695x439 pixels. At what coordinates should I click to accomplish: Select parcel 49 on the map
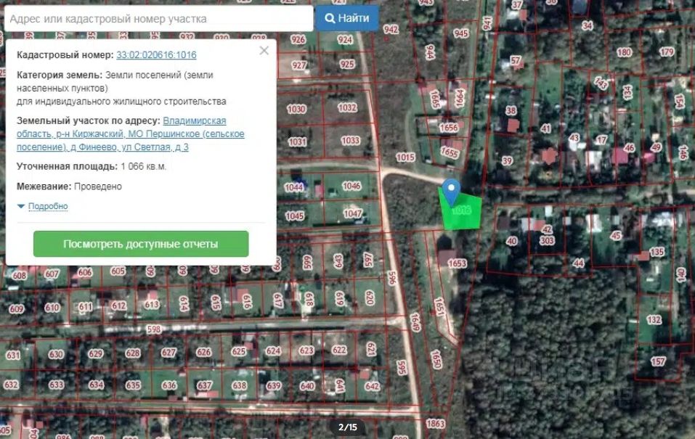[656, 147]
